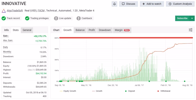This screenshot has width=196, height=100.
Task: Toggle Equity Growth legend series
Action: click(68, 91)
